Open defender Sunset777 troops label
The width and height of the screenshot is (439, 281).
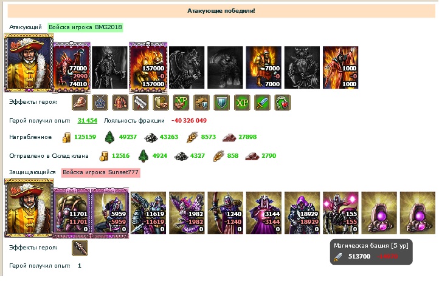(x=100, y=172)
